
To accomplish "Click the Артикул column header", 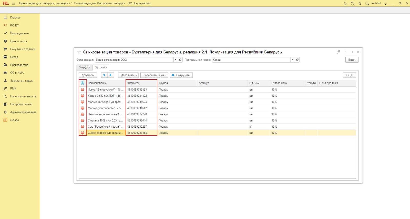I will (222, 83).
